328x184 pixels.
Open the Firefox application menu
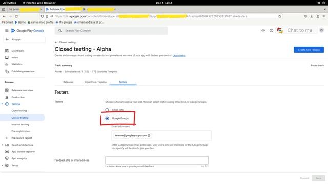tap(324, 16)
